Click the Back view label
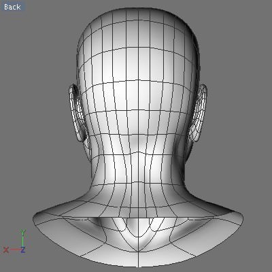This screenshot has width=272, height=272. (x=12, y=7)
